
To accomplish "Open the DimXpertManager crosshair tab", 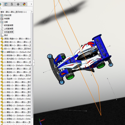I will point(18,4).
